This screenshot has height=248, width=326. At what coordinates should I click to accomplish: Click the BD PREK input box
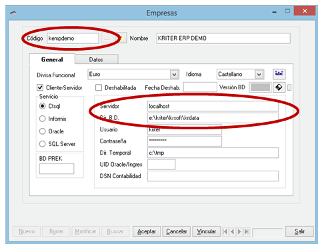pos(57,169)
